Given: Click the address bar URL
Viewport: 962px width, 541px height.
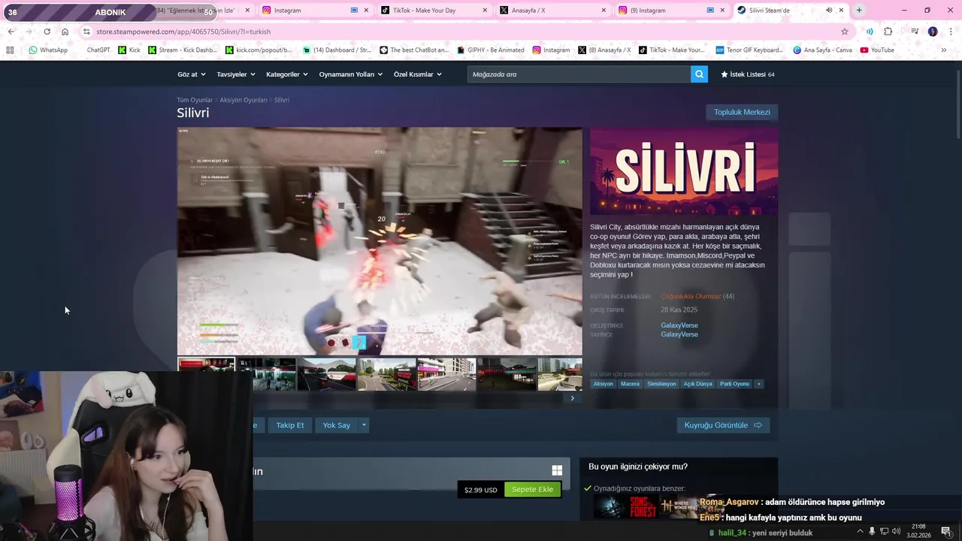Looking at the screenshot, I should [x=183, y=32].
